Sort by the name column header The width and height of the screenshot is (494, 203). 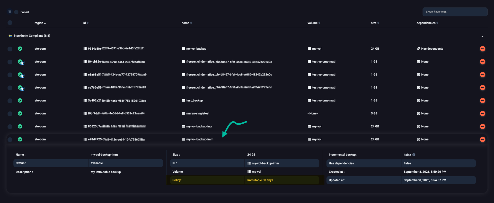pos(187,23)
